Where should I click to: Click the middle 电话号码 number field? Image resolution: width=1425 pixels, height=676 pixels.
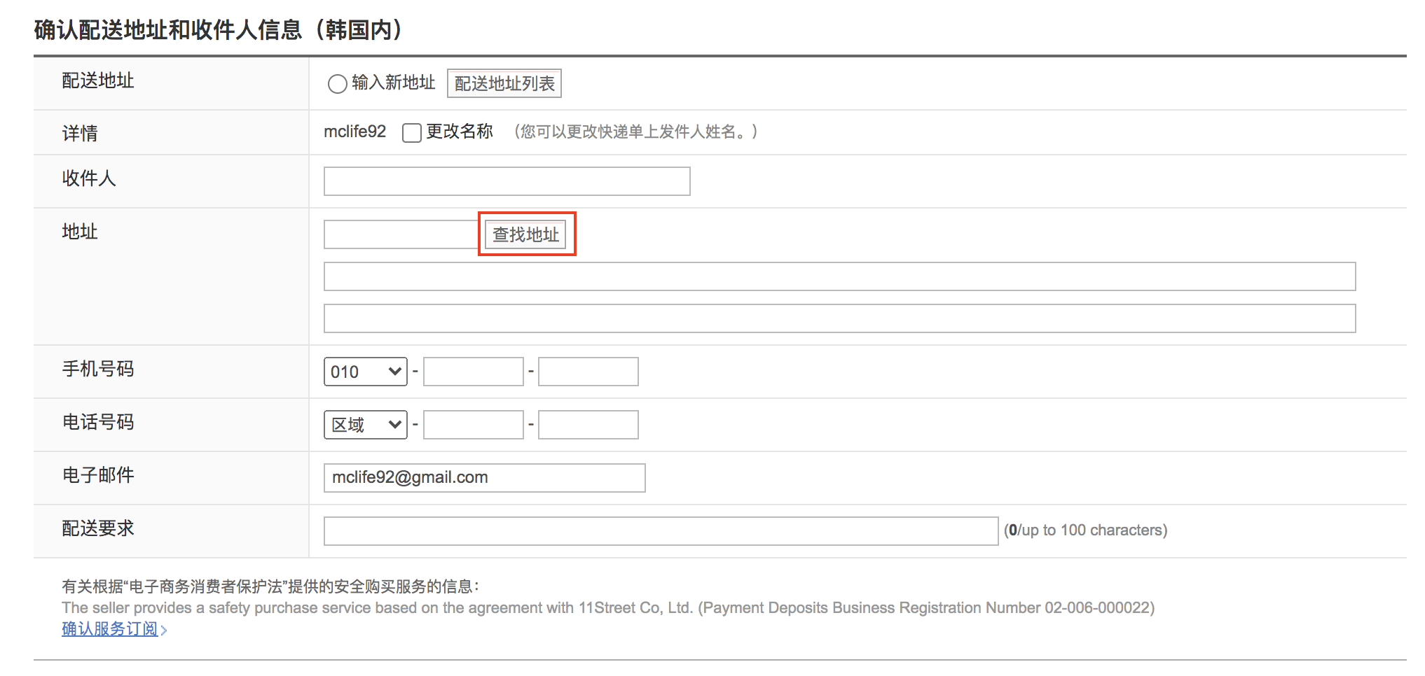point(473,425)
